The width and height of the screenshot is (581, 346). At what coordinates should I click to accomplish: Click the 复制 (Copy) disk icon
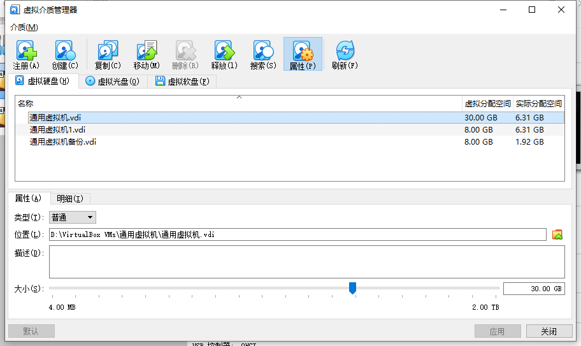tap(108, 52)
